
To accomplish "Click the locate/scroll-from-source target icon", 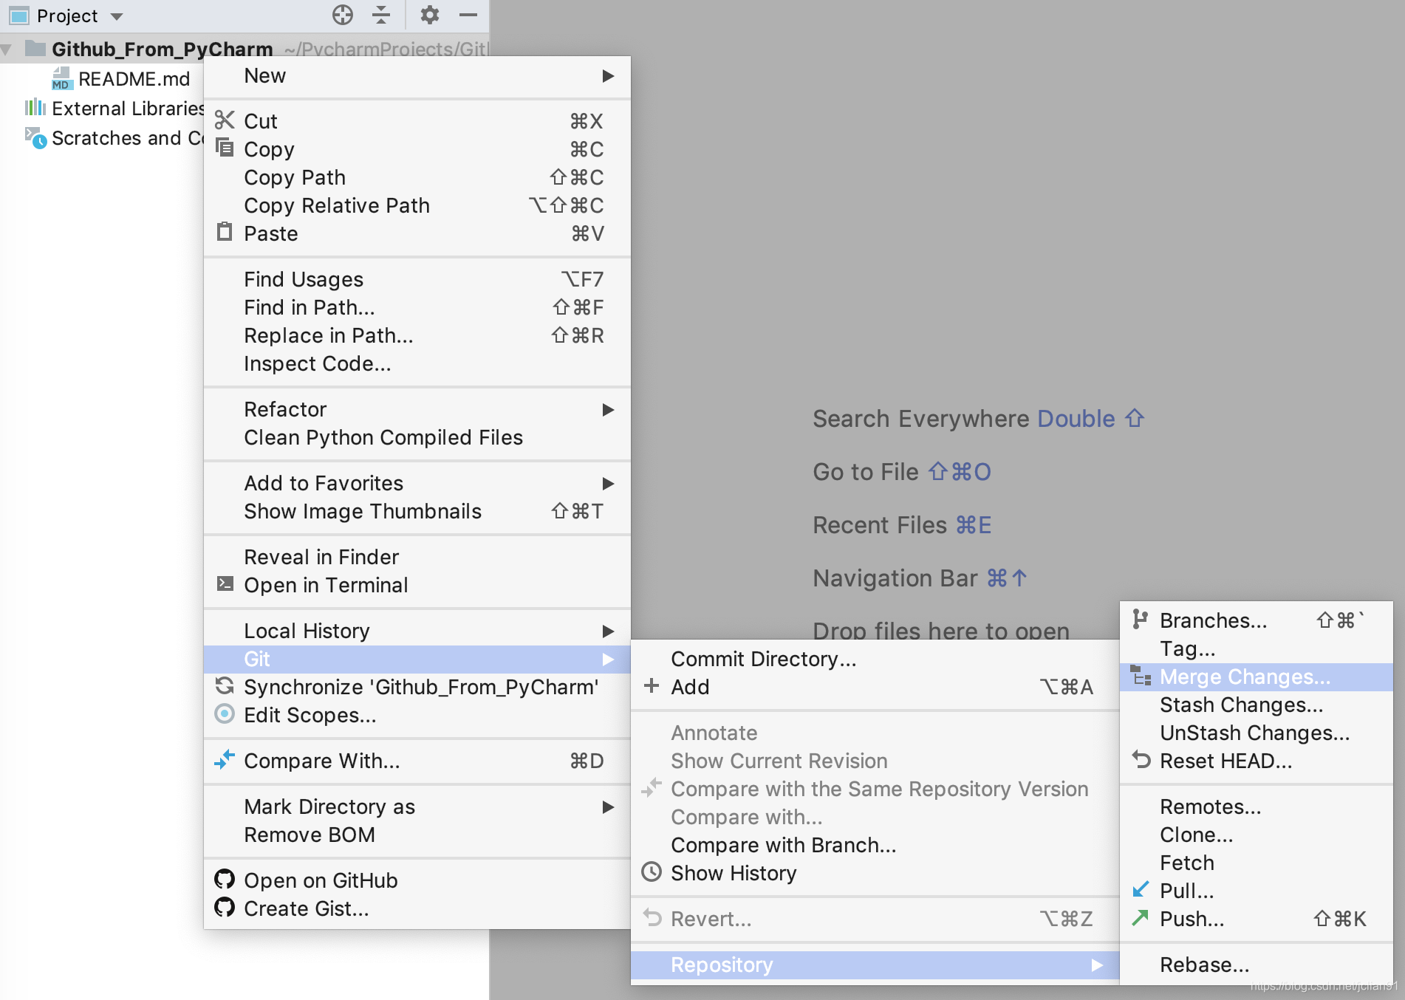I will [343, 15].
